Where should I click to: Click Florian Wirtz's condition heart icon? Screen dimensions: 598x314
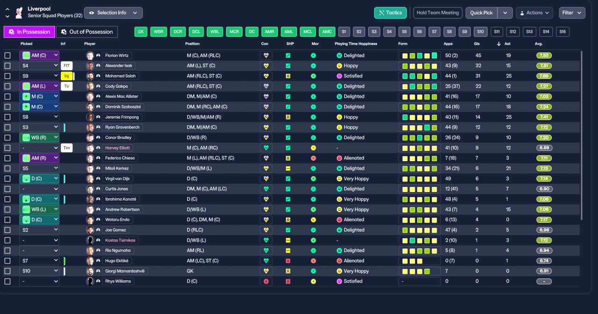266,55
